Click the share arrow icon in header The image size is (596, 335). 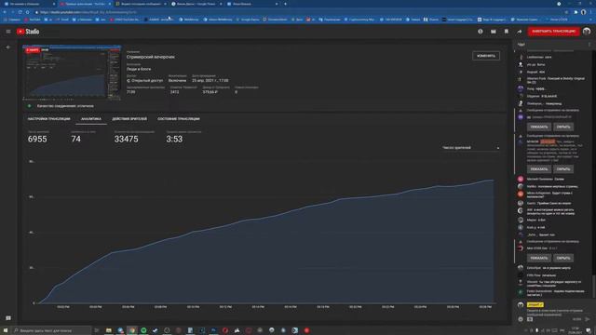tap(520, 32)
